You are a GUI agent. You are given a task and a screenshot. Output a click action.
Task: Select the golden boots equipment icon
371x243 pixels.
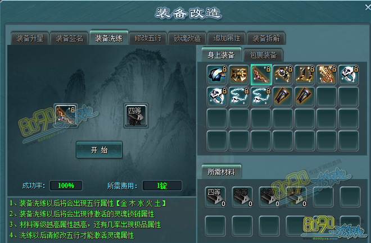point(305,75)
